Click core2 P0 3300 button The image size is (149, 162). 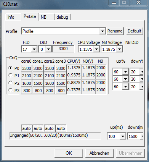(x=50, y=68)
